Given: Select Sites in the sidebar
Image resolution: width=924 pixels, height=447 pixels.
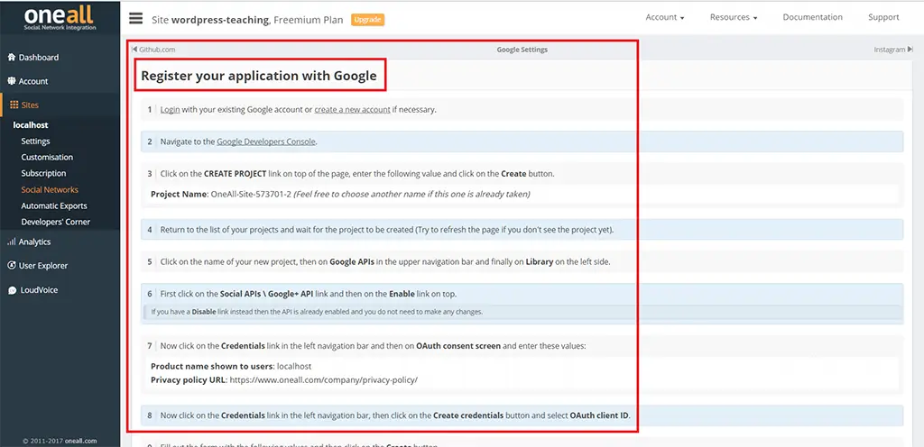Looking at the screenshot, I should [24, 105].
